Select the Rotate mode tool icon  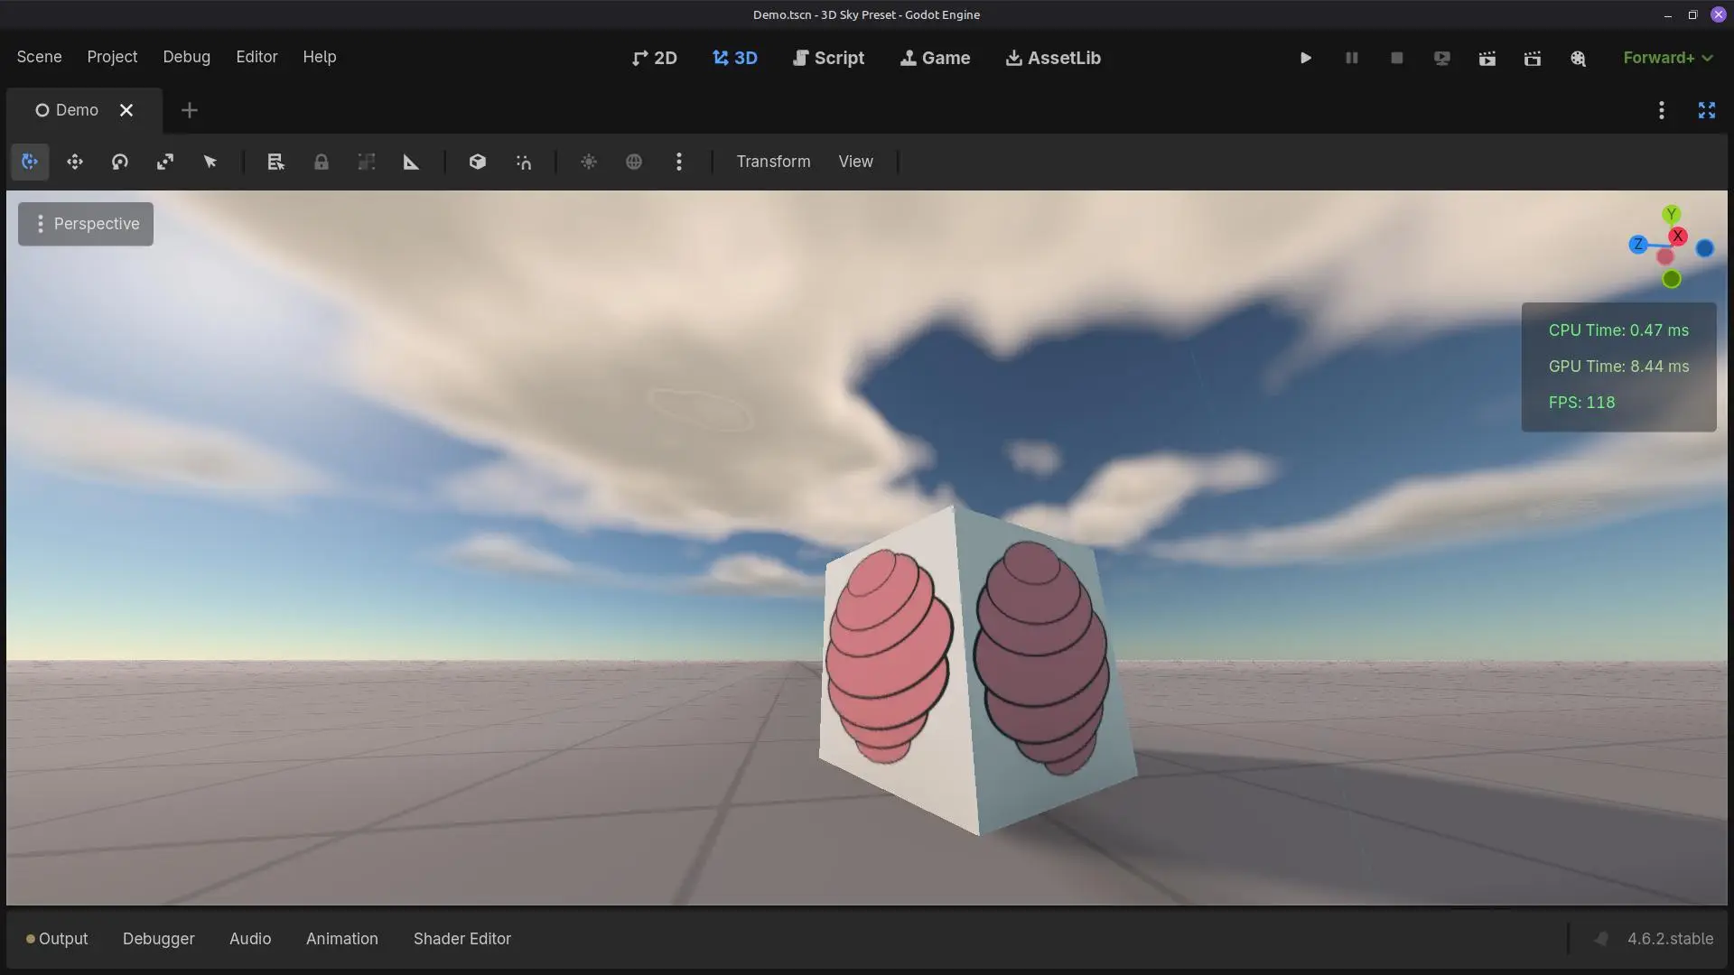point(120,162)
